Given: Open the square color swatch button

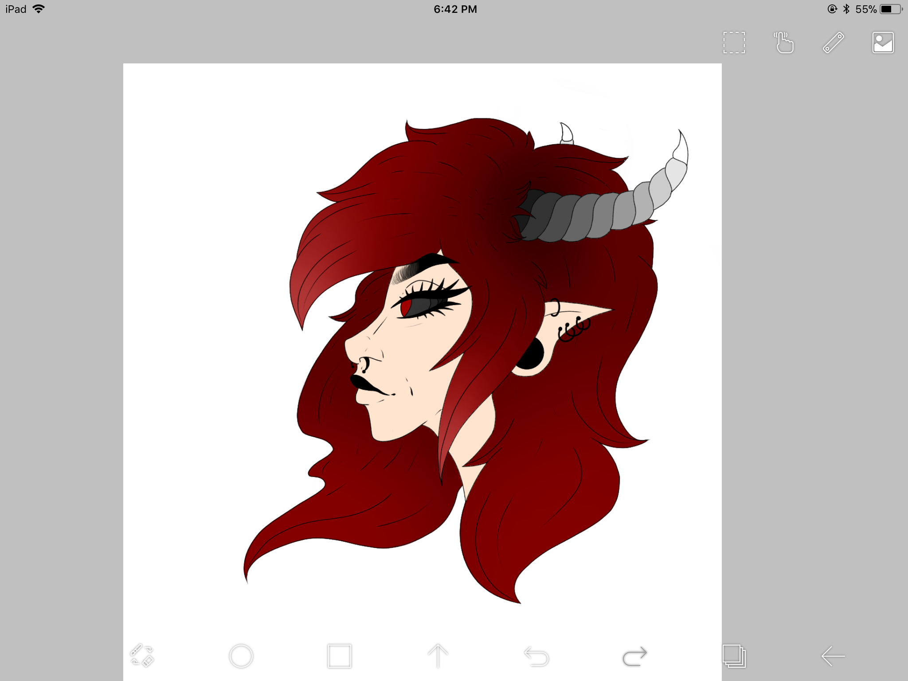Looking at the screenshot, I should [x=340, y=656].
